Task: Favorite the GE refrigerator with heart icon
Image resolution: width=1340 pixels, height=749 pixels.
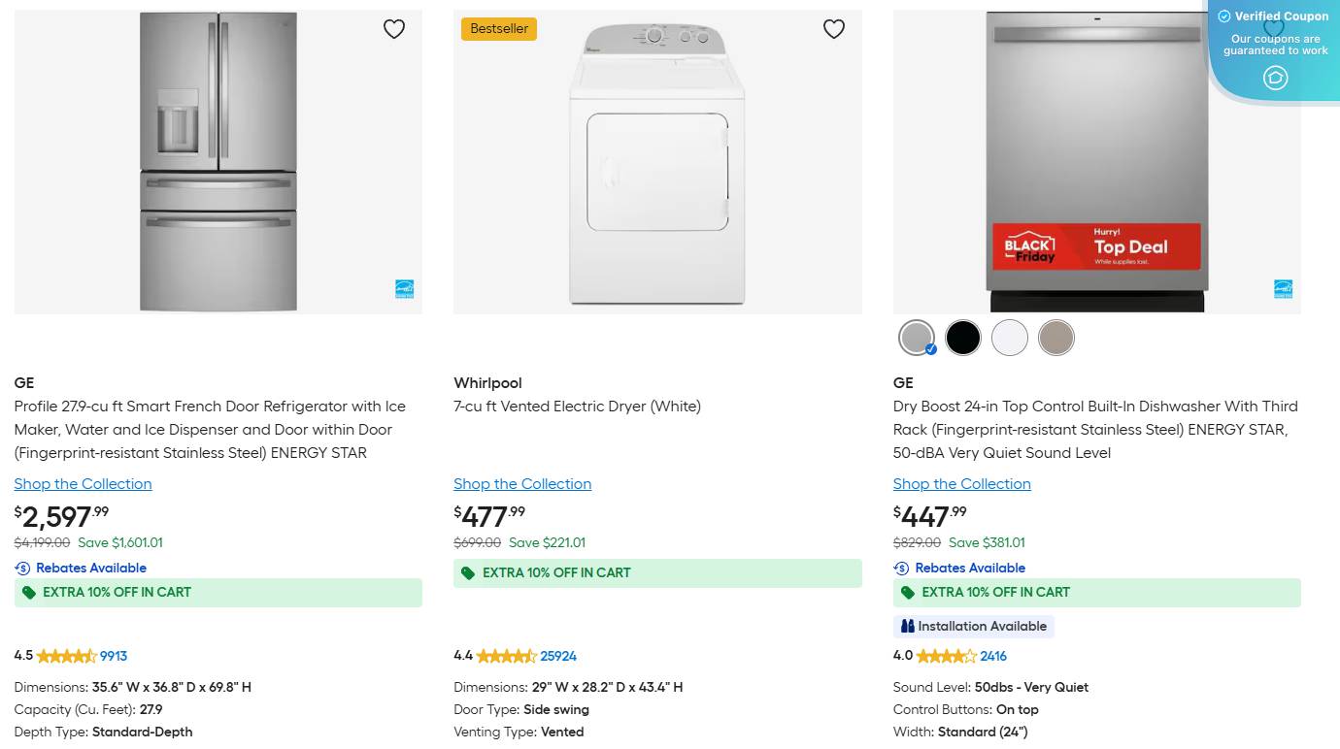Action: pos(394,29)
